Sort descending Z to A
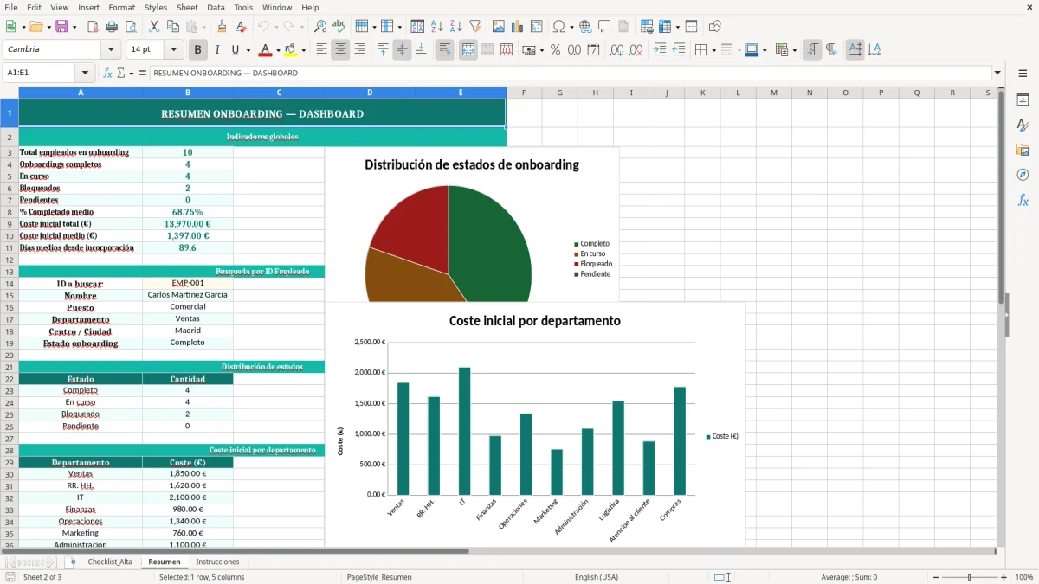The height and width of the screenshot is (584, 1039). tap(455, 27)
